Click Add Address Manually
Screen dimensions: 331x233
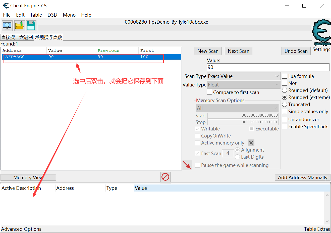[303, 177]
